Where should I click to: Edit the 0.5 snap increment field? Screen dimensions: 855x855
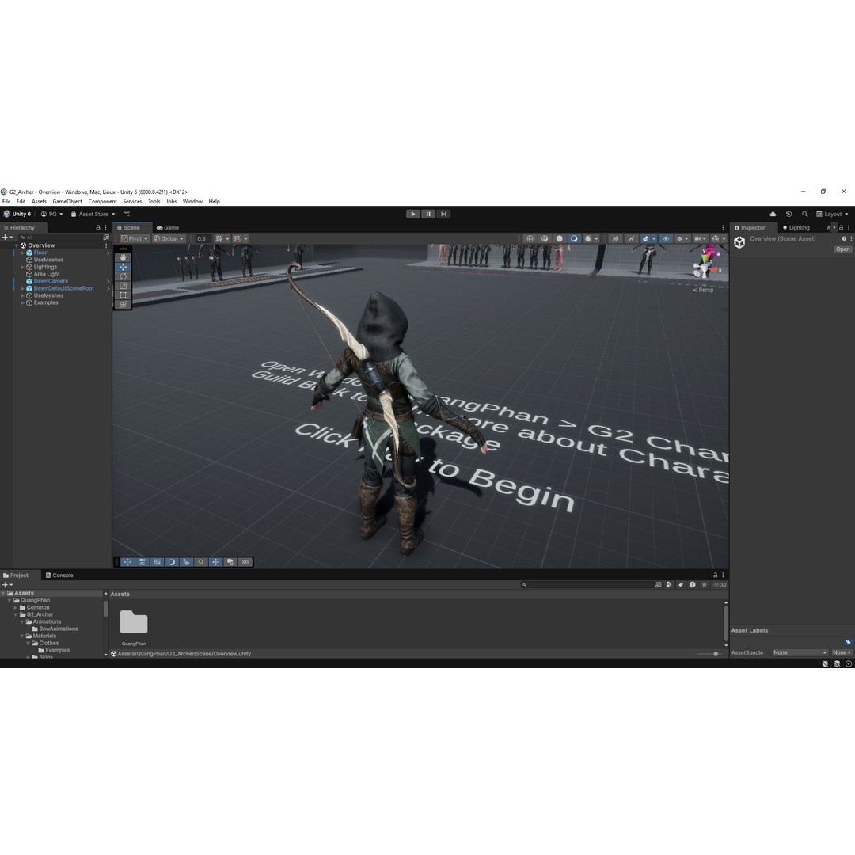[x=203, y=239]
